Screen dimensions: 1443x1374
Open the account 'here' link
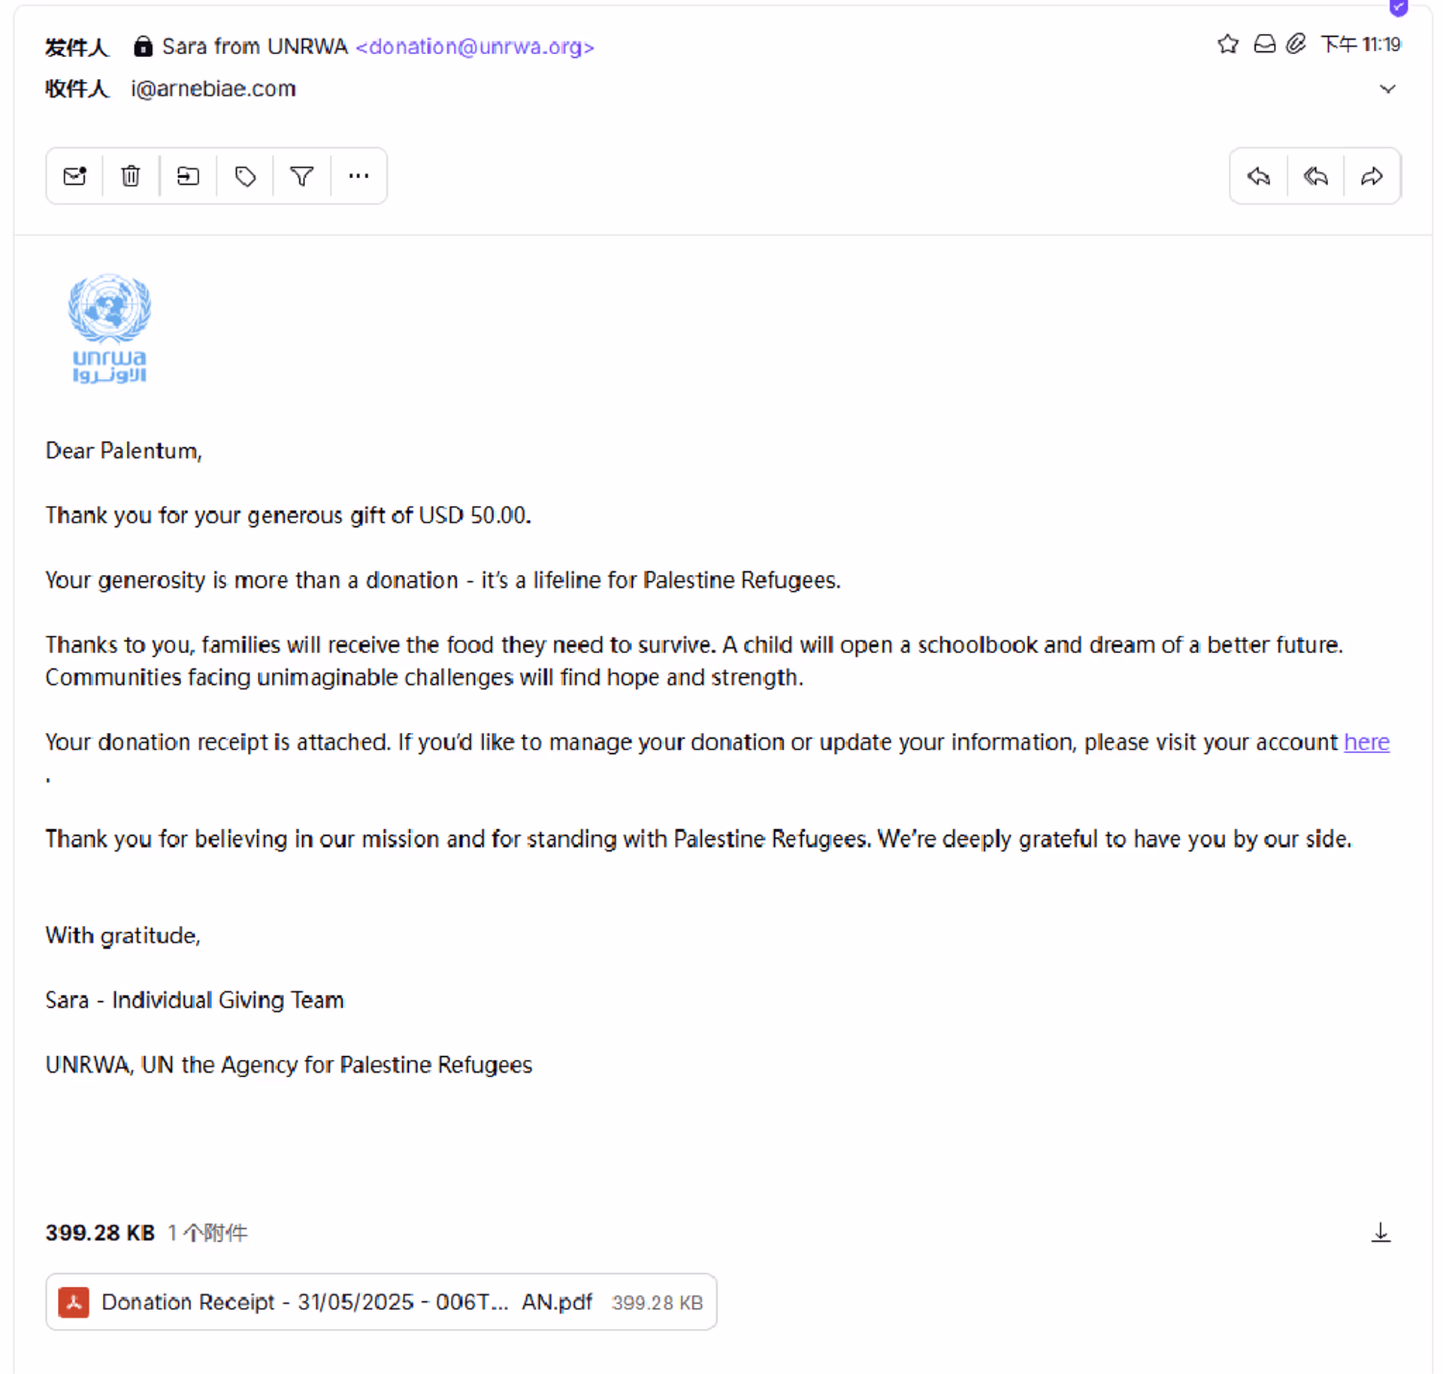(x=1366, y=742)
